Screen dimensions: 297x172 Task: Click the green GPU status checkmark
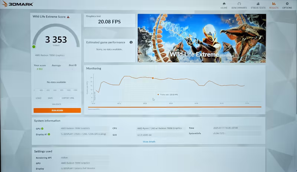coord(42,129)
